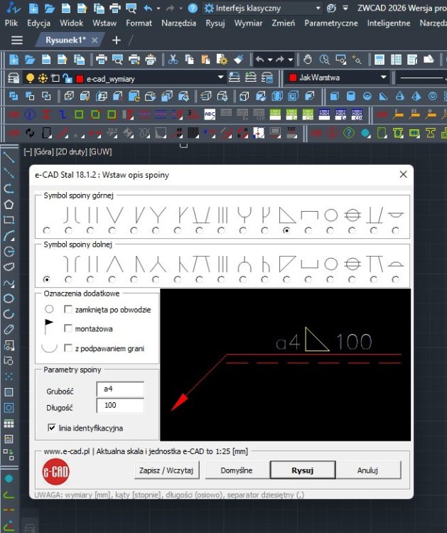Open the linetype dropdown line control
Image resolution: width=447 pixels, height=533 pixels.
pos(421,78)
